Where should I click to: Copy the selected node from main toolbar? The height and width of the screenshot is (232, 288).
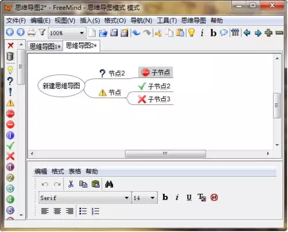(169, 33)
